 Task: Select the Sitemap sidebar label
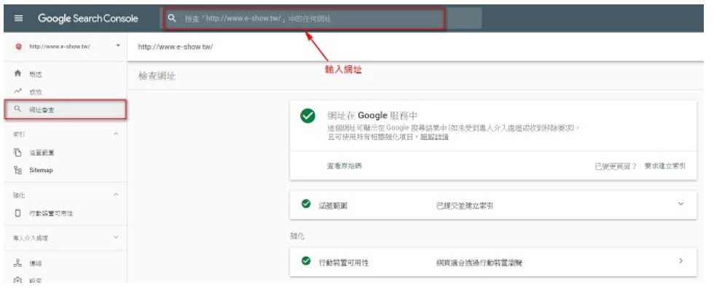click(42, 170)
